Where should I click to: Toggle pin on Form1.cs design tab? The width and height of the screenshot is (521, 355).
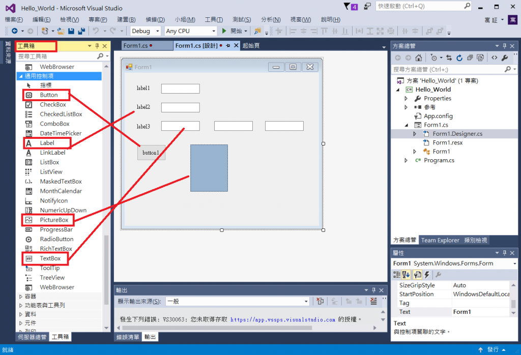coord(228,45)
